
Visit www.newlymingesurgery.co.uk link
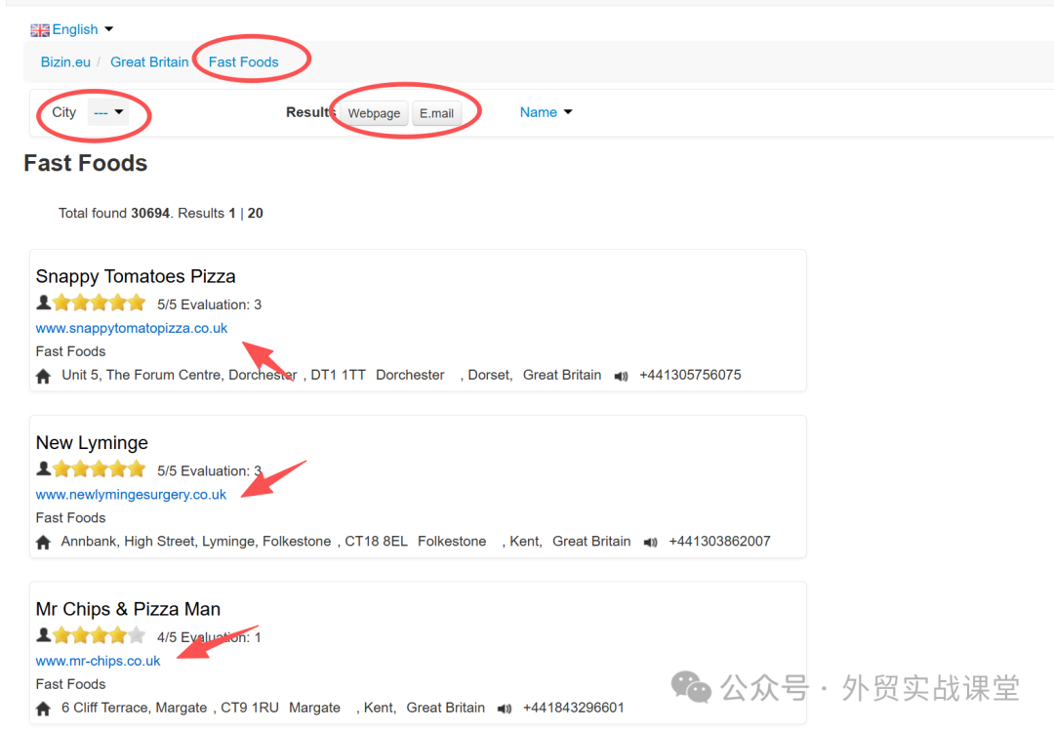click(131, 495)
